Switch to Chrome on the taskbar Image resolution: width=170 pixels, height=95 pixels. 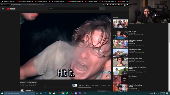click(x=63, y=93)
